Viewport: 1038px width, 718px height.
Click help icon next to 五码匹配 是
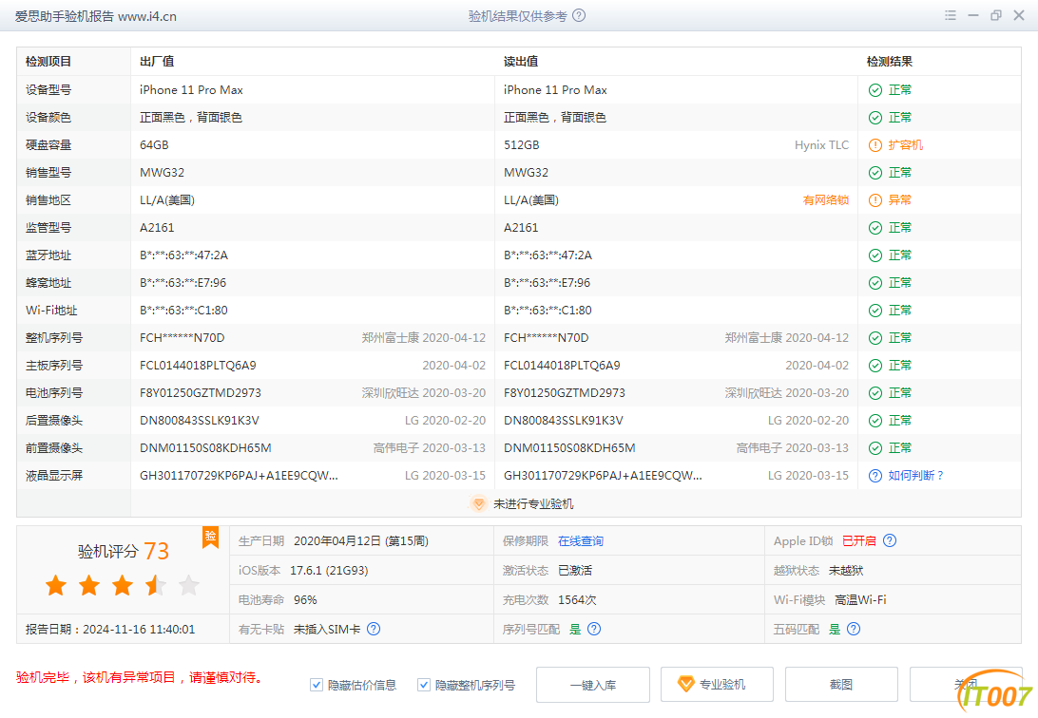[x=854, y=629]
